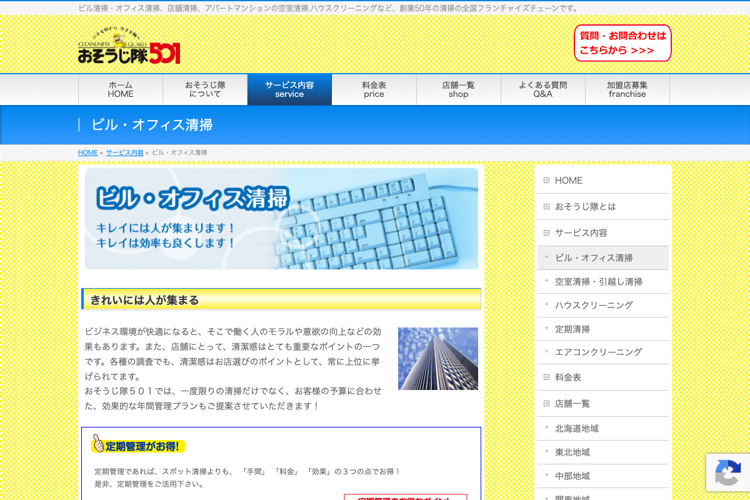Open sidebar 定期清掃 item

(603, 329)
